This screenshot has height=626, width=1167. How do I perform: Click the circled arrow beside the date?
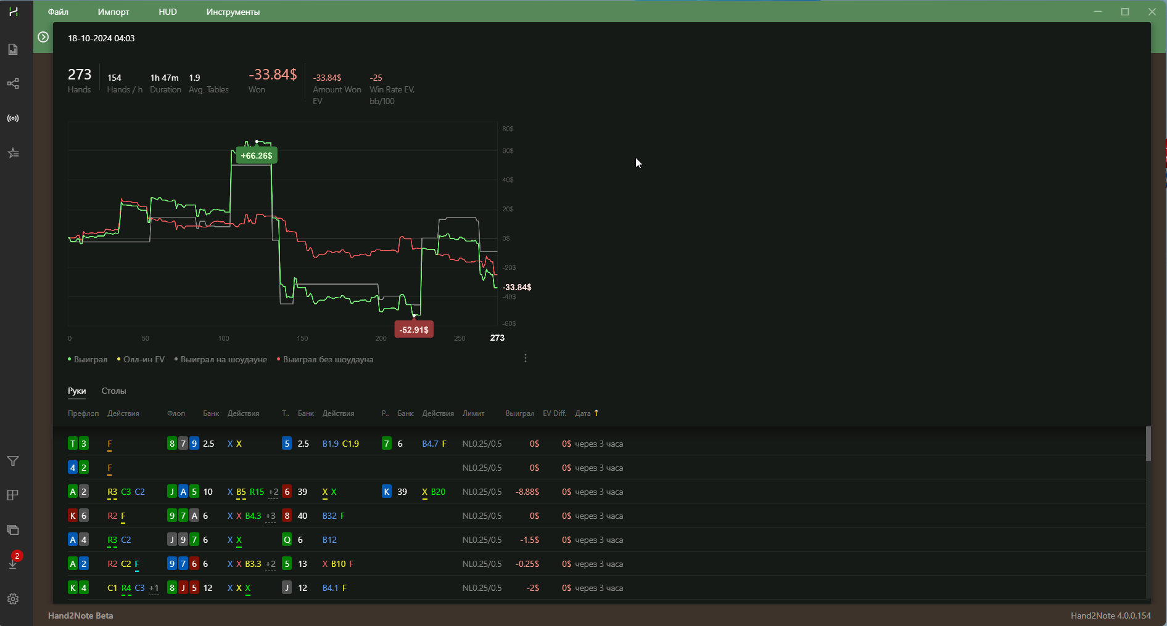coord(43,37)
